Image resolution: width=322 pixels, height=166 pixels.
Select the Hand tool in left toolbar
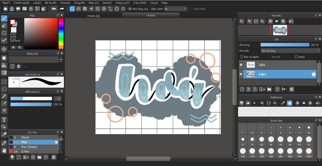(4, 150)
